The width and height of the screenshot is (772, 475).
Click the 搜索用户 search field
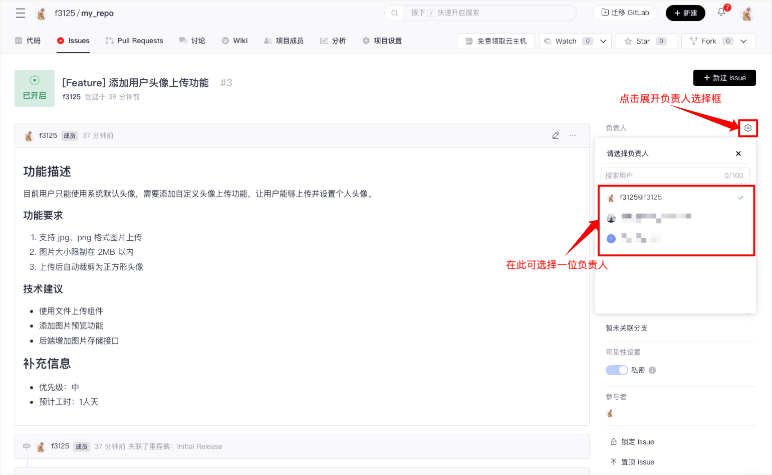[x=661, y=176]
